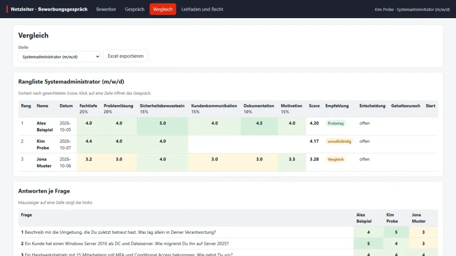Open the Bewerber tab

pyautogui.click(x=106, y=9)
